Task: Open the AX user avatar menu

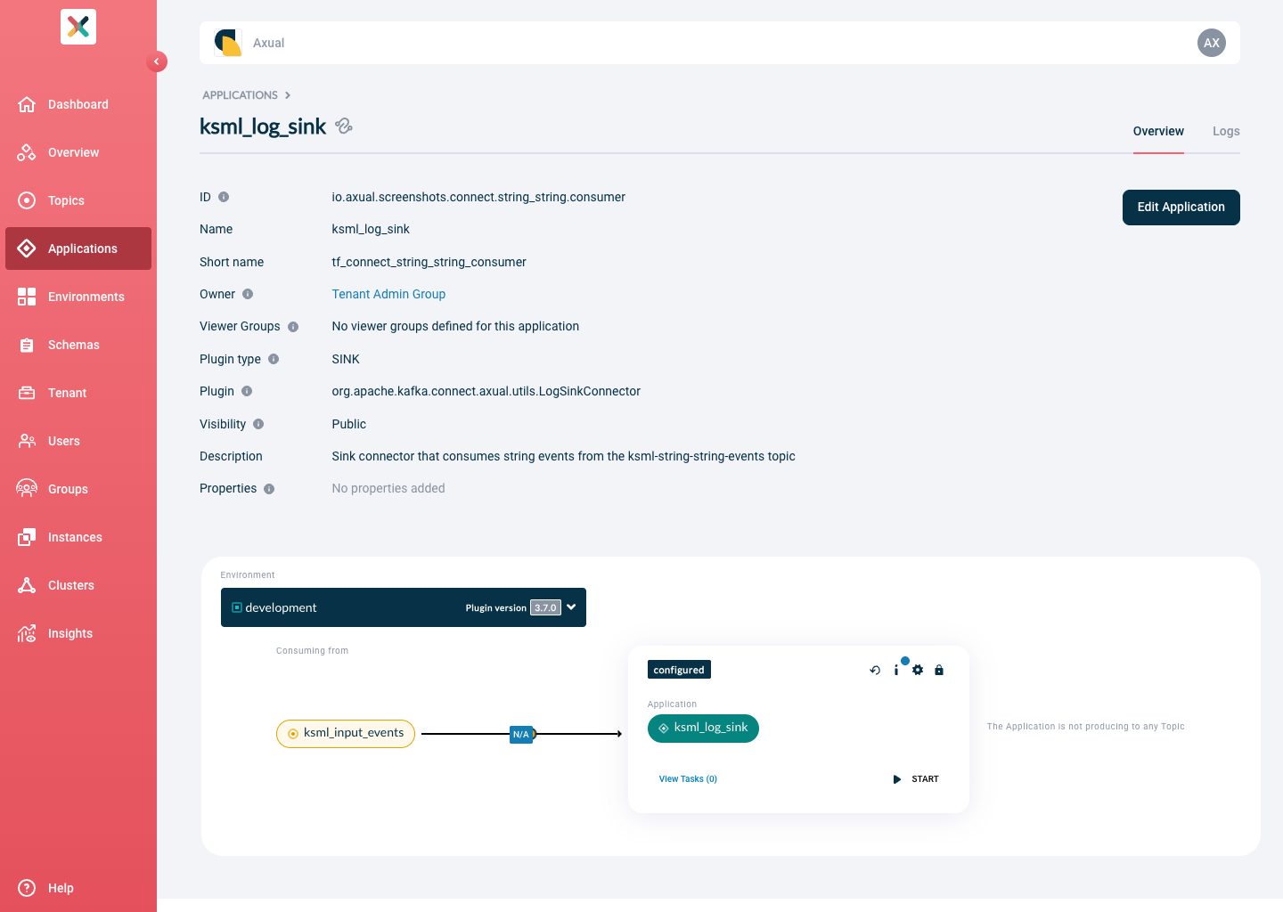Action: point(1212,43)
